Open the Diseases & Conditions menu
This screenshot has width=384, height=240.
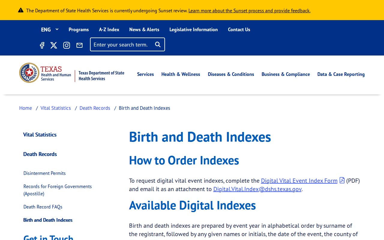pyautogui.click(x=231, y=74)
